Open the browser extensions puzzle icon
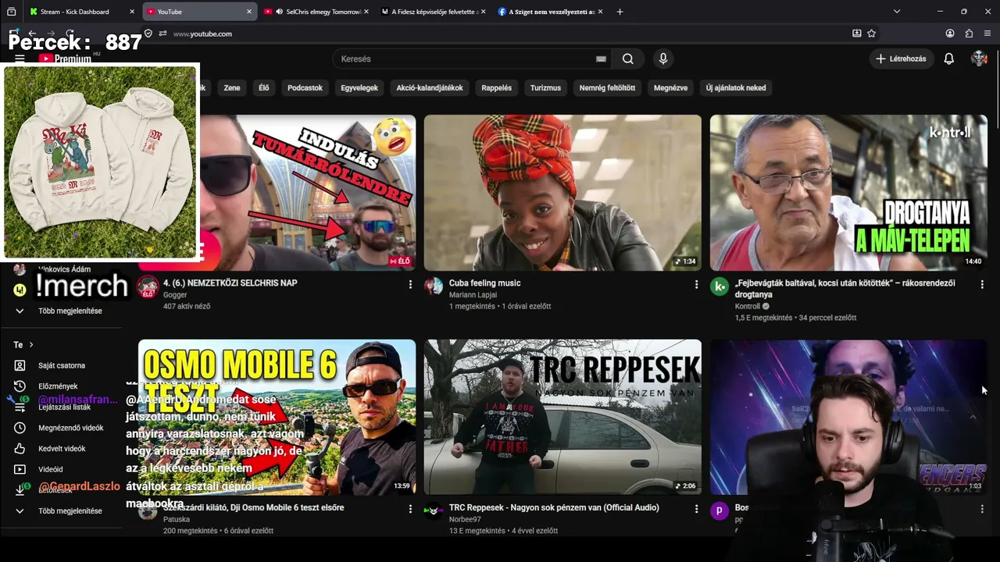1000x562 pixels. 969,34
